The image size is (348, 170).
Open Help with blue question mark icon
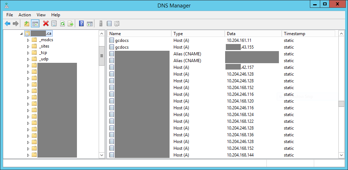[81, 24]
